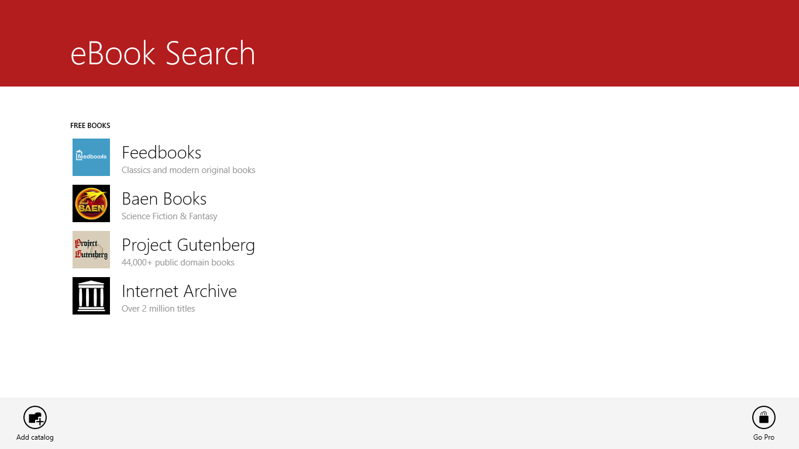This screenshot has width=799, height=449.
Task: Select the Project Gutenberg logo image
Action: [91, 250]
